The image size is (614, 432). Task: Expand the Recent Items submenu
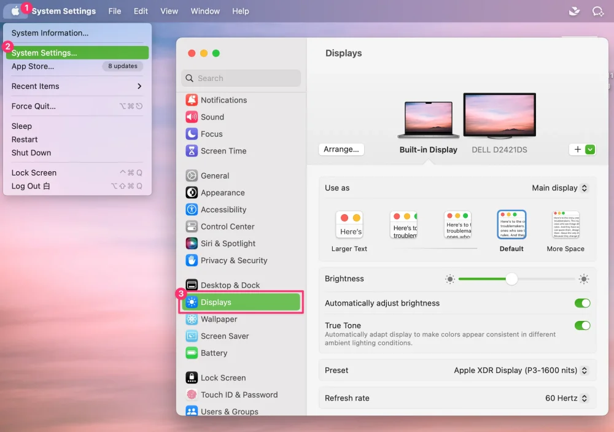[x=77, y=86]
